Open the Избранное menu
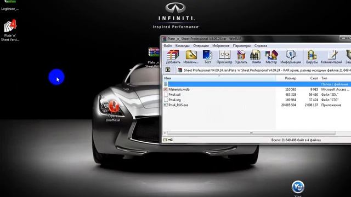 point(220,45)
